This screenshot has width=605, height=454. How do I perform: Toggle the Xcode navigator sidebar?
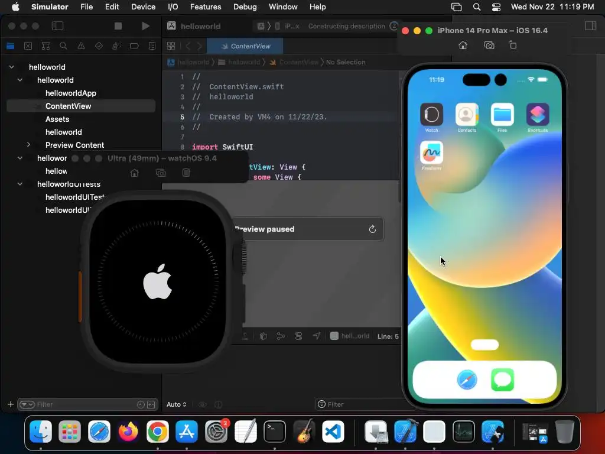[x=57, y=26]
